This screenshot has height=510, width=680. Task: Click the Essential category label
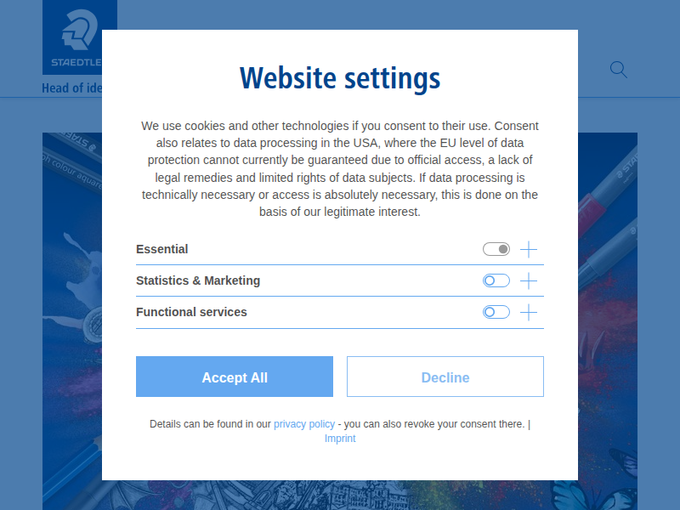click(x=162, y=249)
